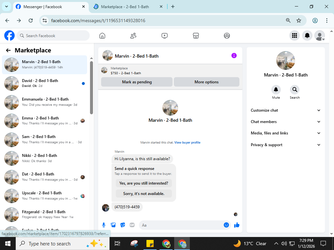Open View buyer profile link
This screenshot has width=334, height=250.
187,143
